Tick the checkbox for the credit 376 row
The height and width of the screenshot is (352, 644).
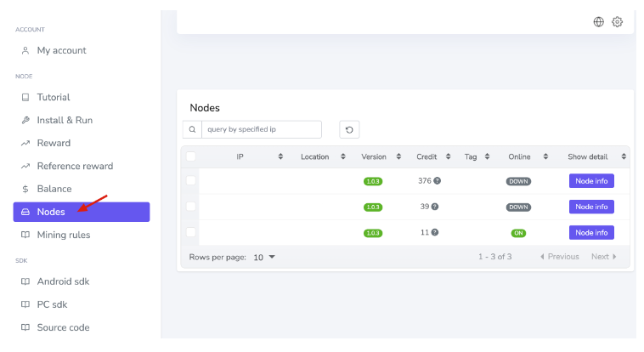coord(191,180)
